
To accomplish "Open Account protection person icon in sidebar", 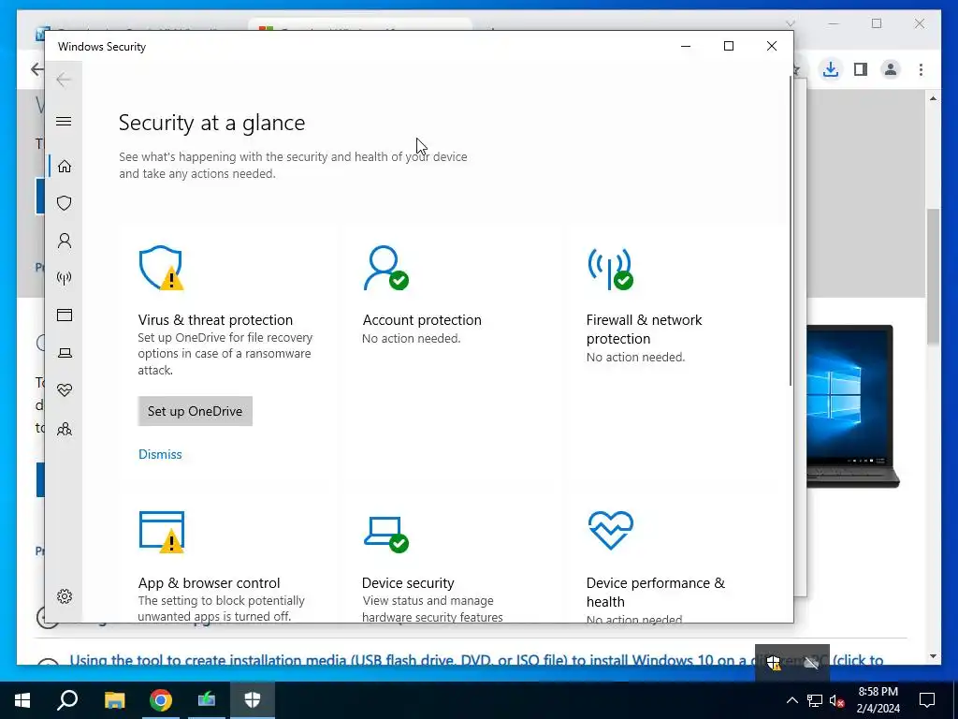I will coord(65,241).
